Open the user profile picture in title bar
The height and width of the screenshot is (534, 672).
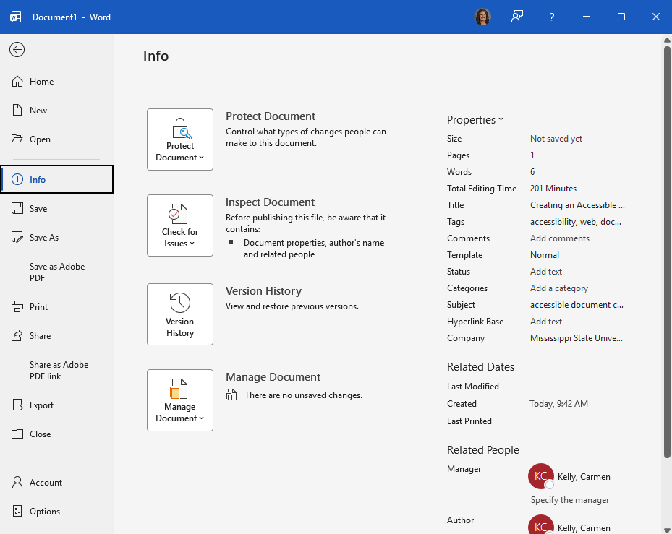tap(482, 17)
